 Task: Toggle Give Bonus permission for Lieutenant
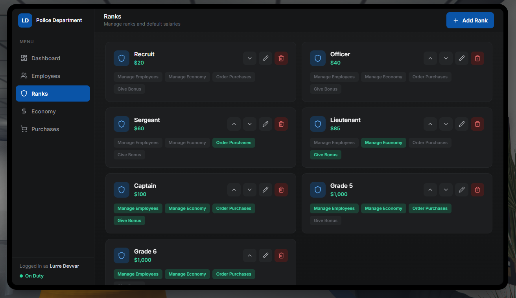point(326,155)
